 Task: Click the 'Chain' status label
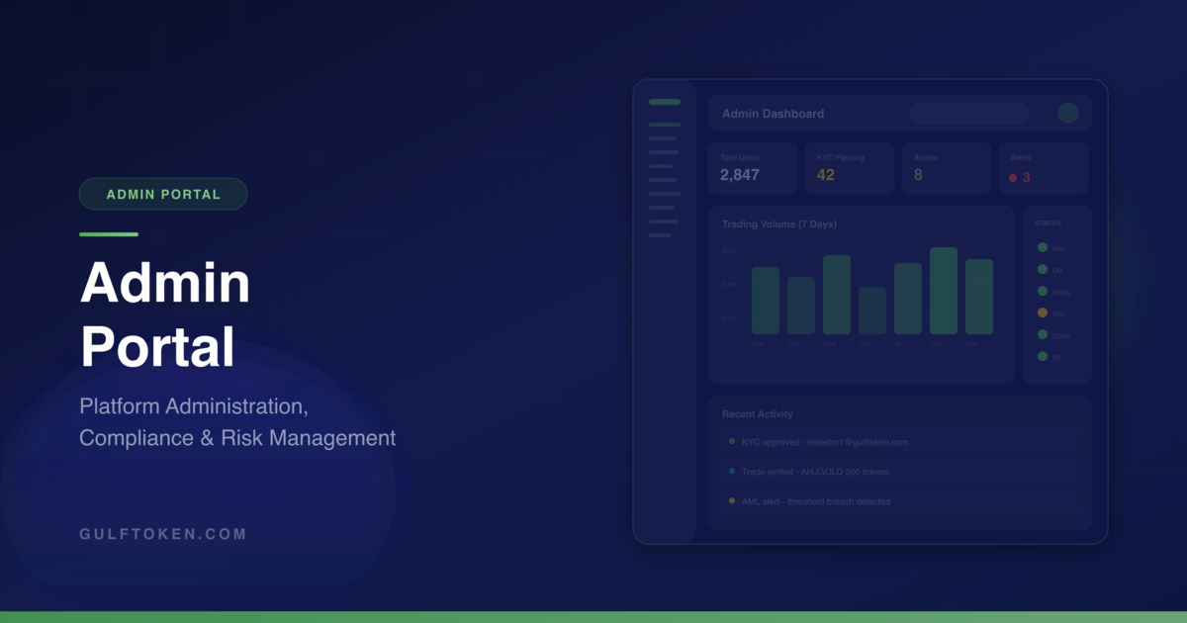pyautogui.click(x=1061, y=336)
